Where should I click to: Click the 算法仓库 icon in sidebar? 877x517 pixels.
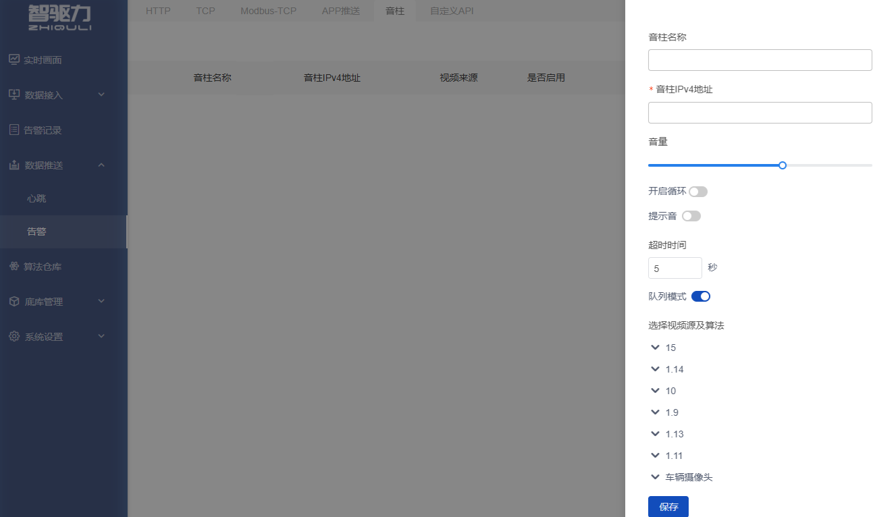[x=14, y=267]
